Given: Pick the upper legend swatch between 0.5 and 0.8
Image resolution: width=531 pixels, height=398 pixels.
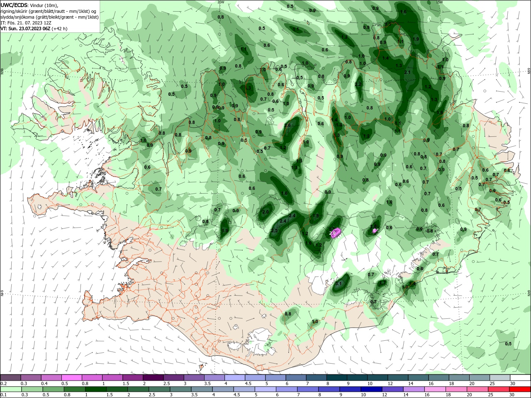Looking at the screenshot, I should point(71,378).
